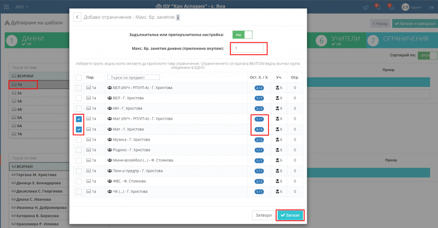Check the Музика - Г. Христова checkbox
The height and width of the screenshot is (228, 438).
coord(79,140)
